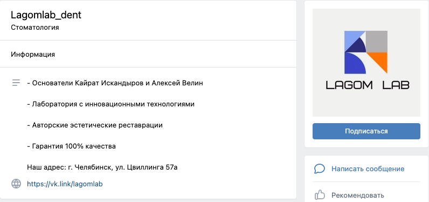Click the LAGOM LAB wordmark text
The height and width of the screenshot is (202, 429).
click(368, 85)
